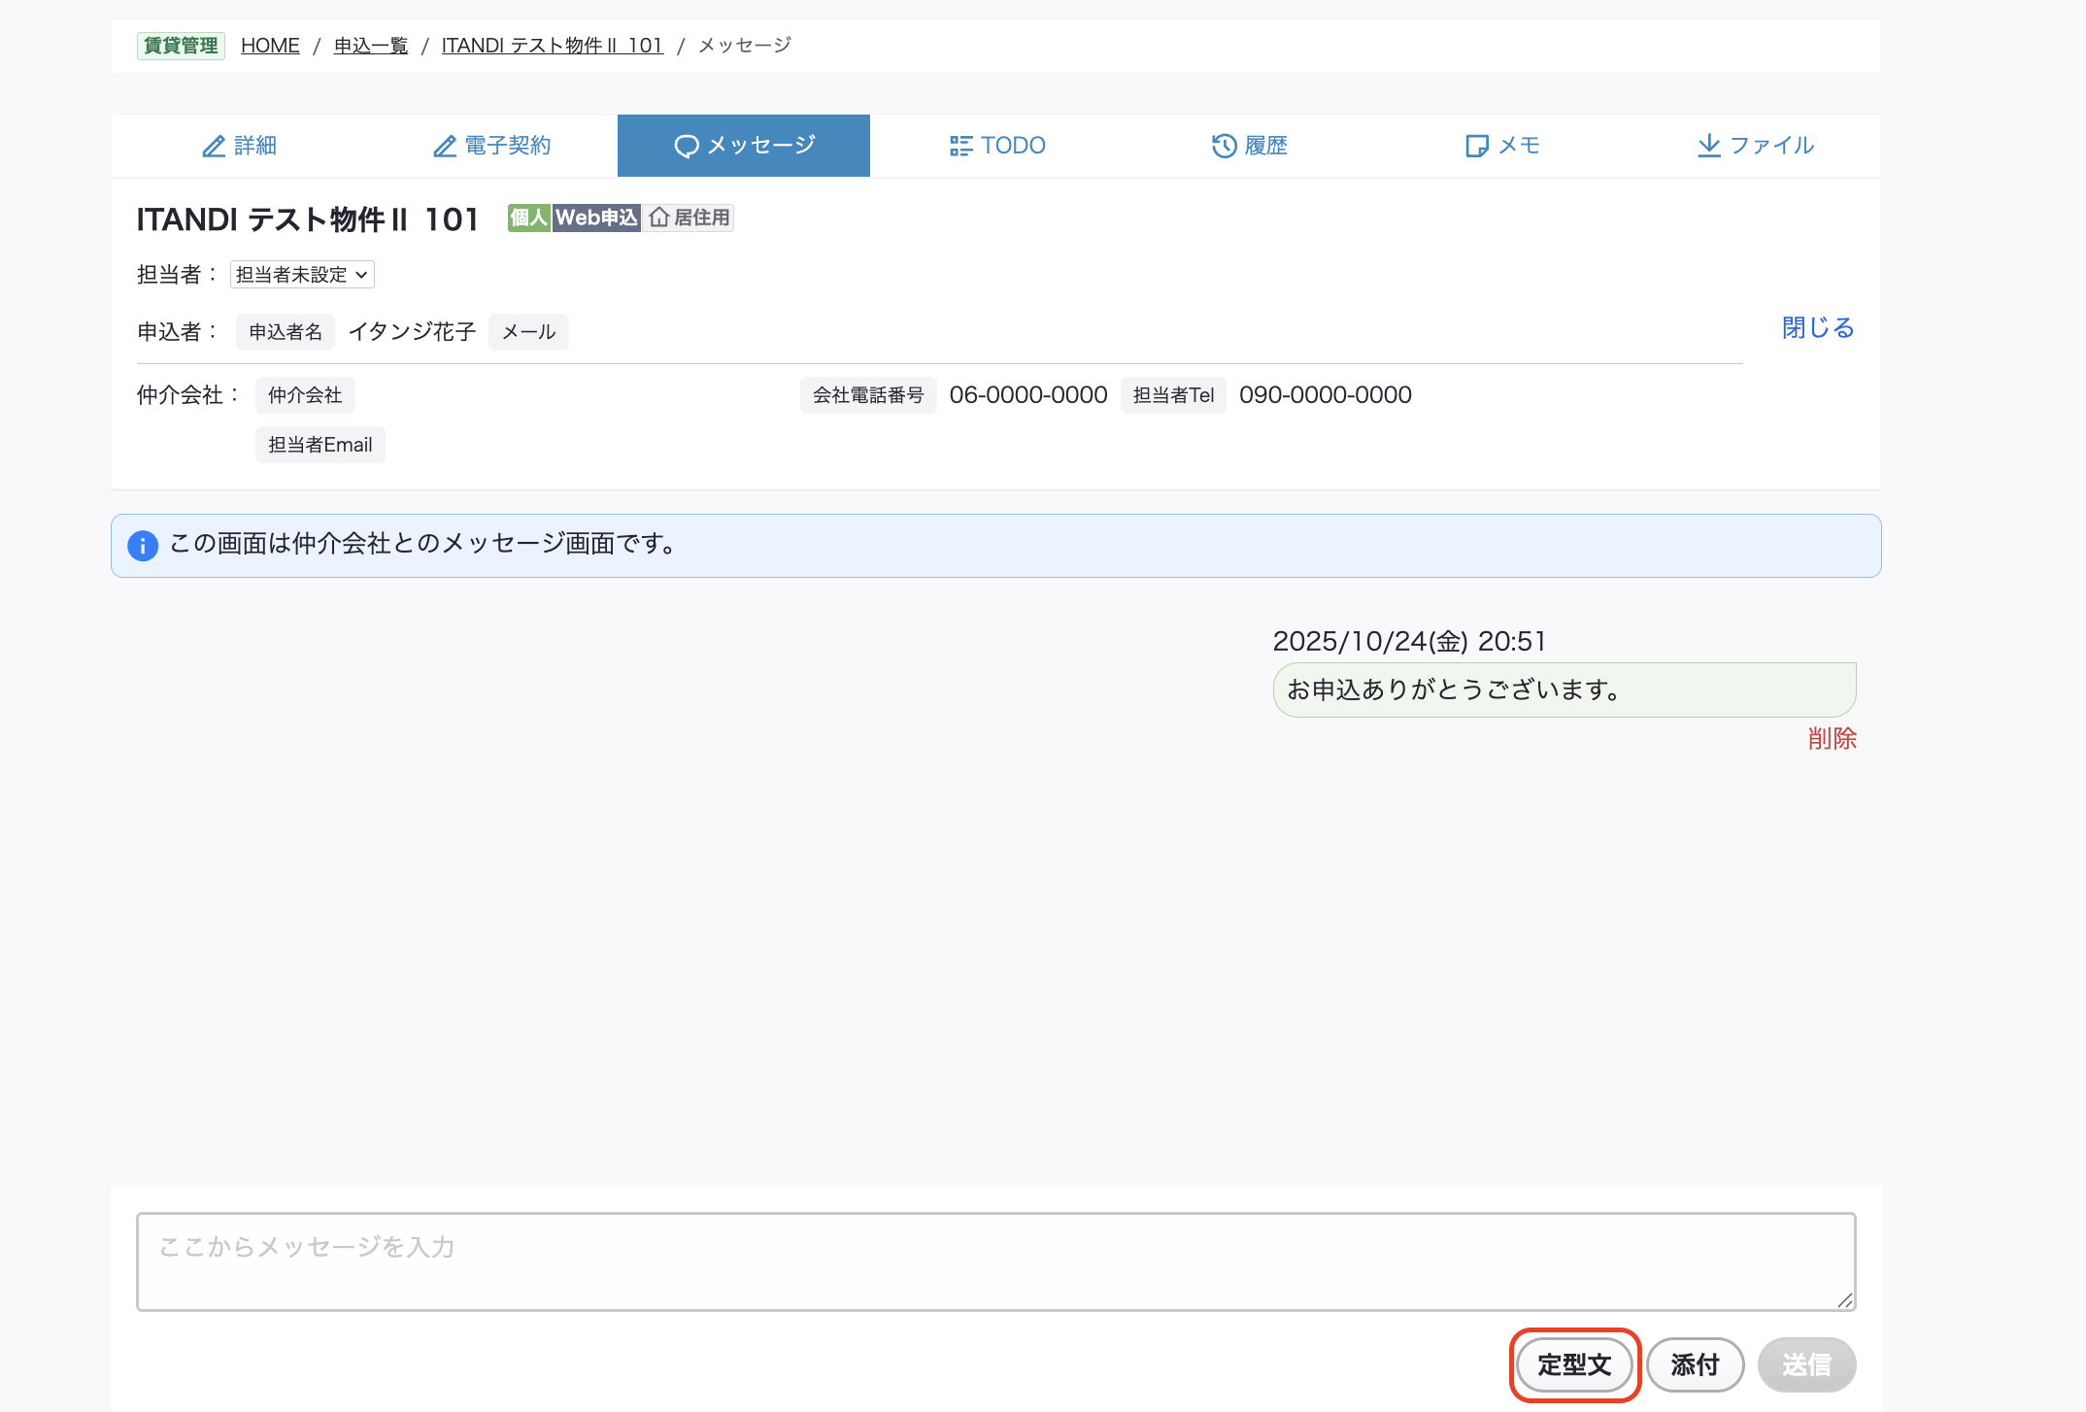Click the メッセージ breadcrumb text

pyautogui.click(x=745, y=46)
